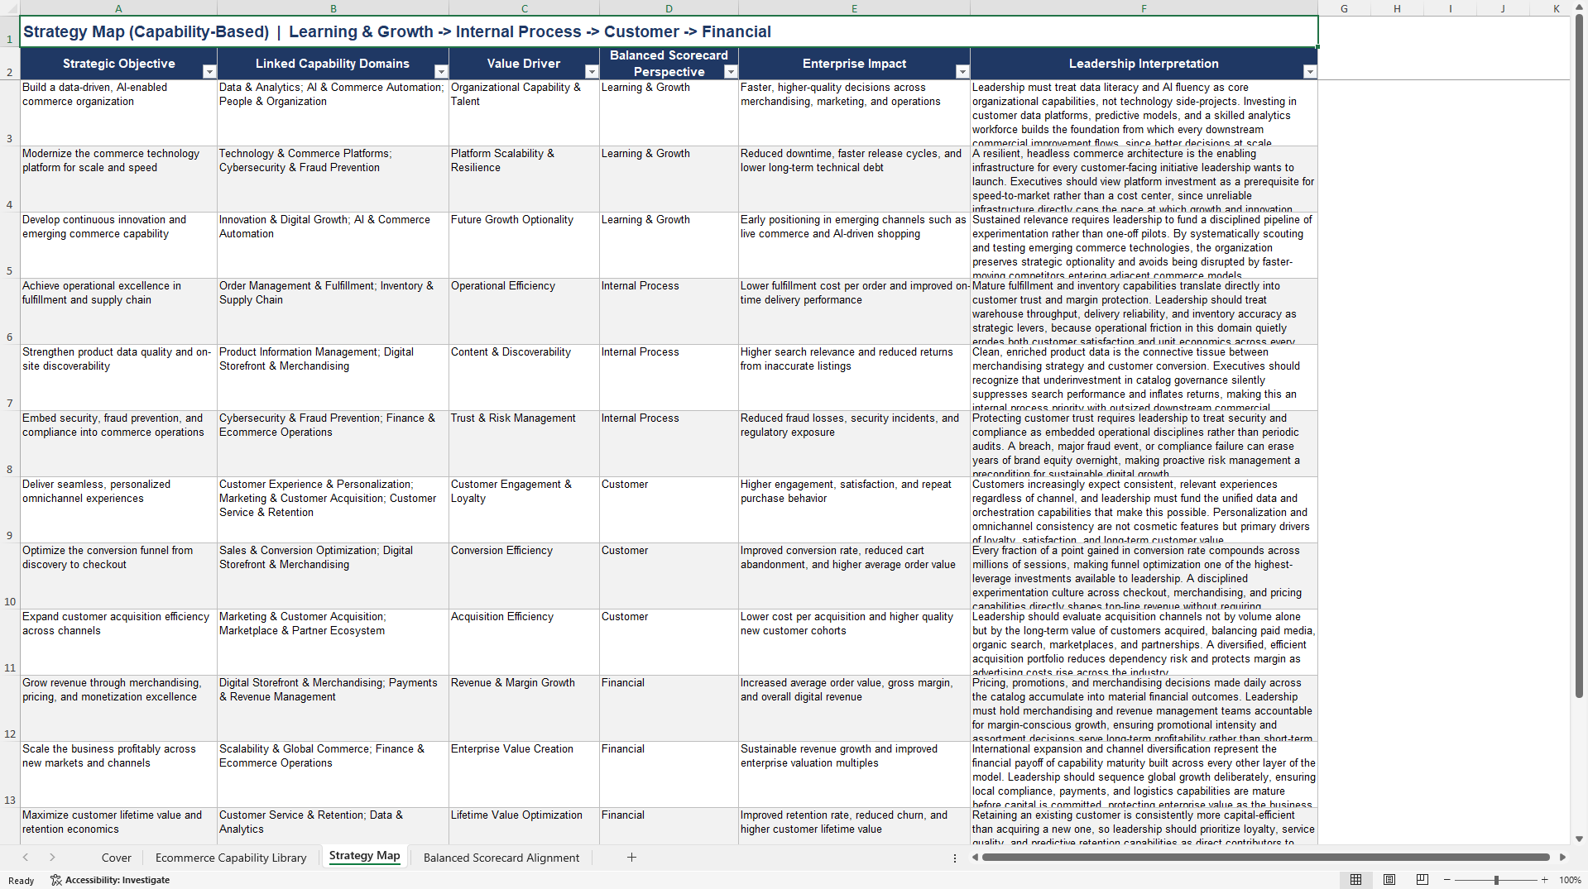Open the Strategic Objective filter dropdown
This screenshot has height=889, width=1588.
209,72
